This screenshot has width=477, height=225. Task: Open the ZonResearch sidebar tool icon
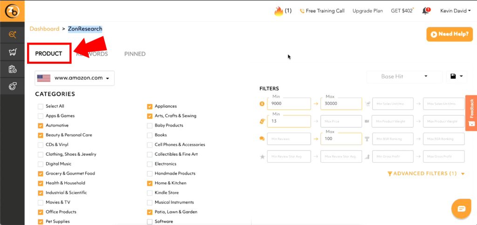click(12, 34)
